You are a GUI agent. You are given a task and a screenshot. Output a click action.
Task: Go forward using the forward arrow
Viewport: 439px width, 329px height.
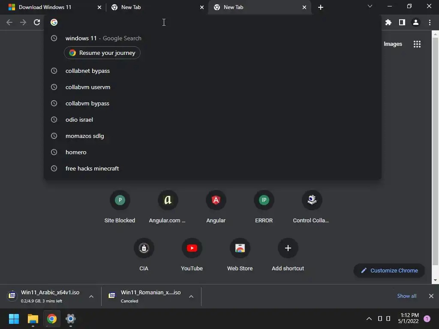point(23,22)
